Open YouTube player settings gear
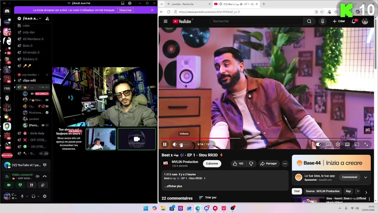The width and height of the screenshot is (378, 213). coord(338,144)
